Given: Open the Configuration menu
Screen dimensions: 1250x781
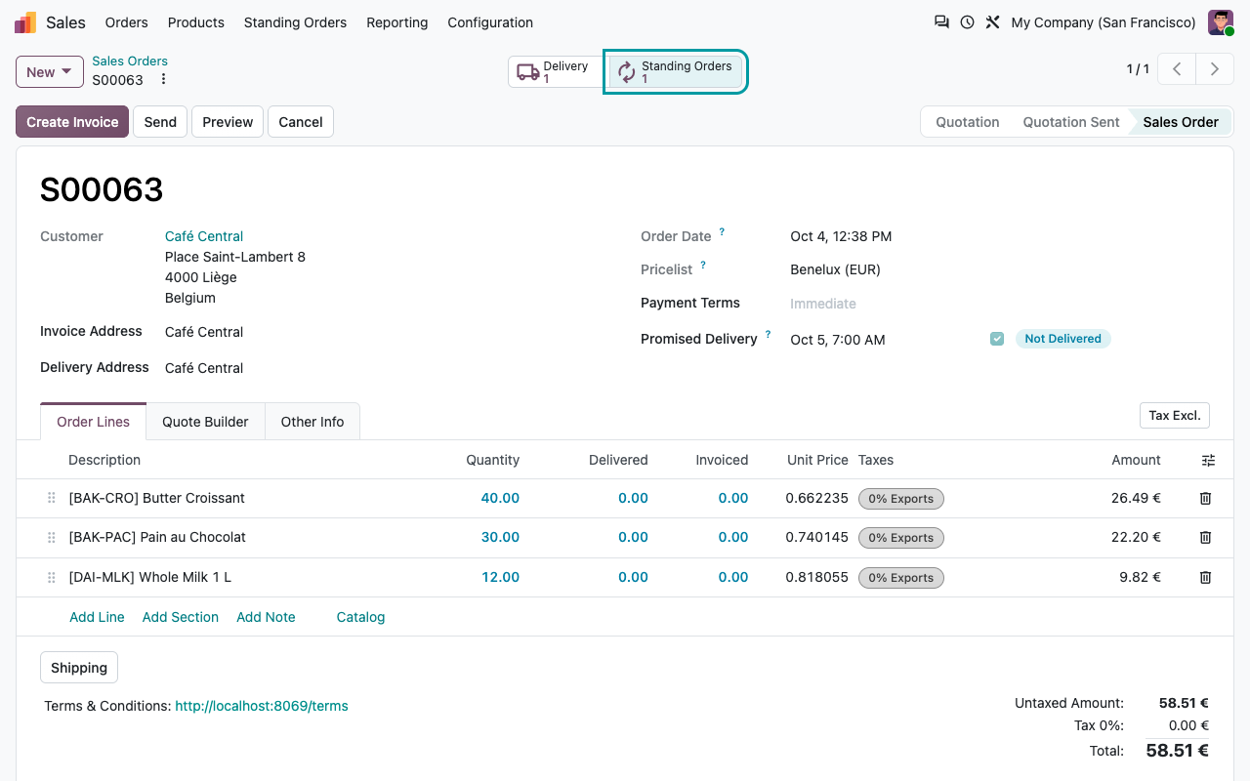Looking at the screenshot, I should pos(490,22).
